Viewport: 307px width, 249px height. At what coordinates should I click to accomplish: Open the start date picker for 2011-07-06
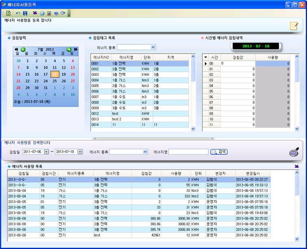pos(46,152)
